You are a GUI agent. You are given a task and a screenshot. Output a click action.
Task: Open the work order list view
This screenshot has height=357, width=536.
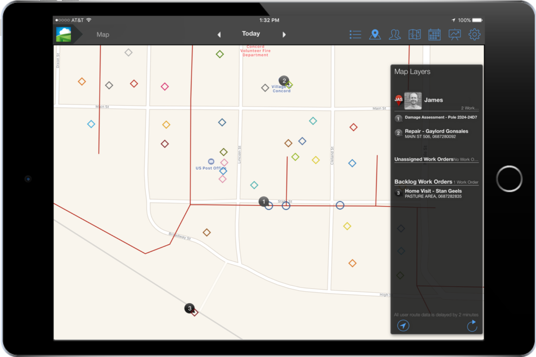click(355, 34)
